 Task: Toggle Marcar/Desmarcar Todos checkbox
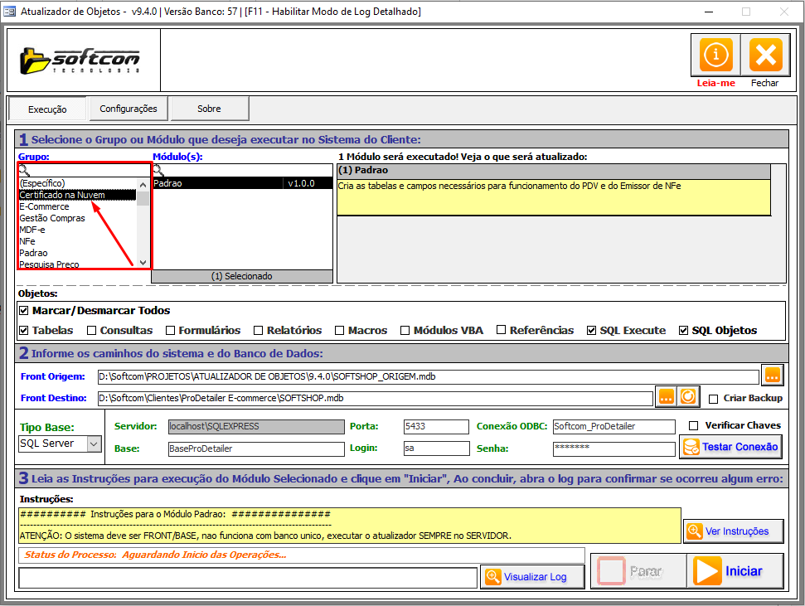click(24, 311)
